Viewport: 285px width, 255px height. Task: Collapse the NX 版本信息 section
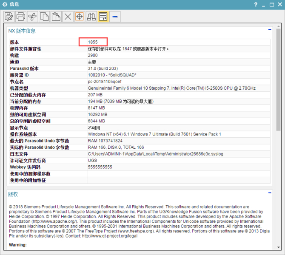270,30
